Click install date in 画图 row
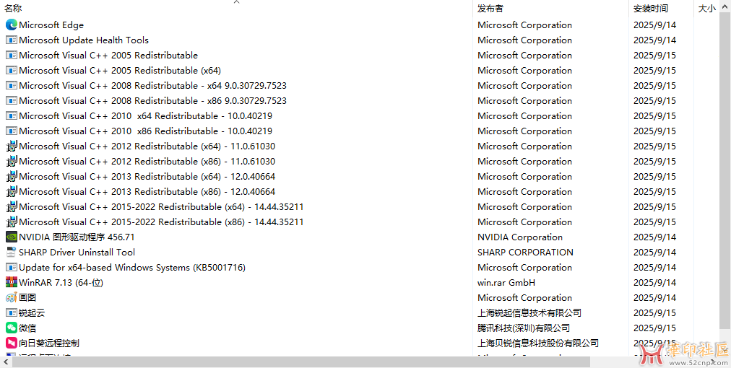The height and width of the screenshot is (368, 731). pos(654,298)
